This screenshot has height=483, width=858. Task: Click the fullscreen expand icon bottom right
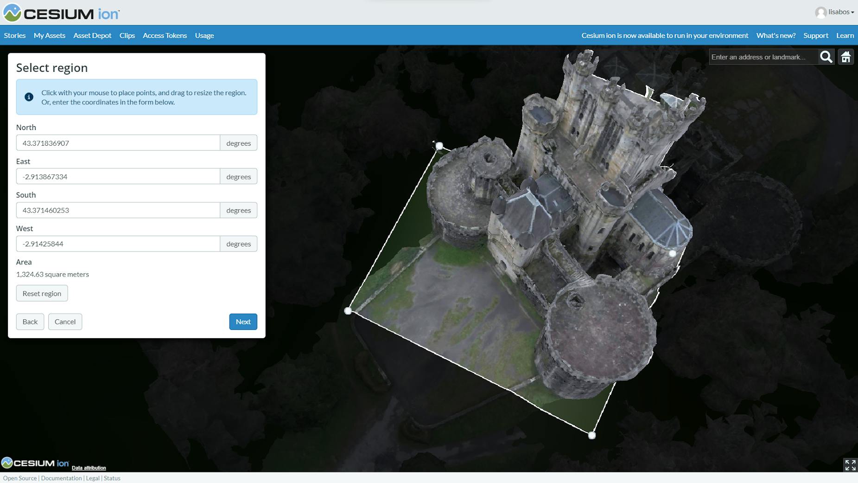(x=850, y=464)
